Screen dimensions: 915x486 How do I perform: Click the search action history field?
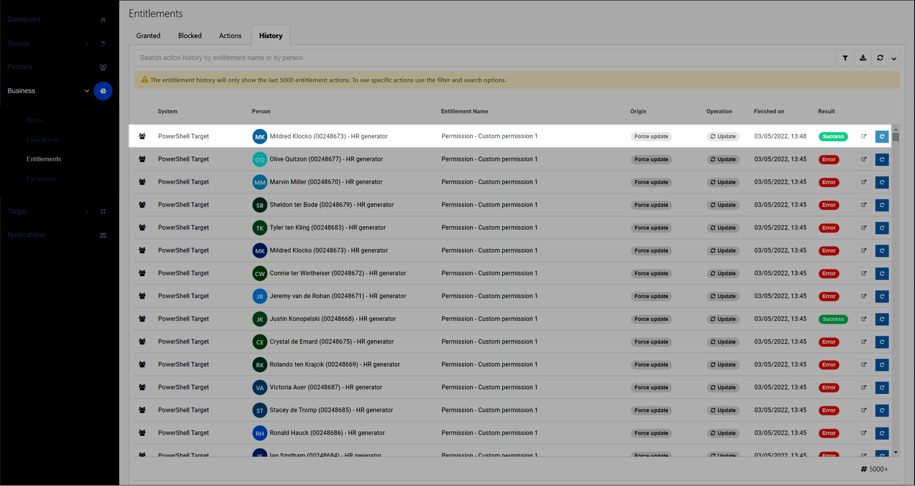(485, 58)
